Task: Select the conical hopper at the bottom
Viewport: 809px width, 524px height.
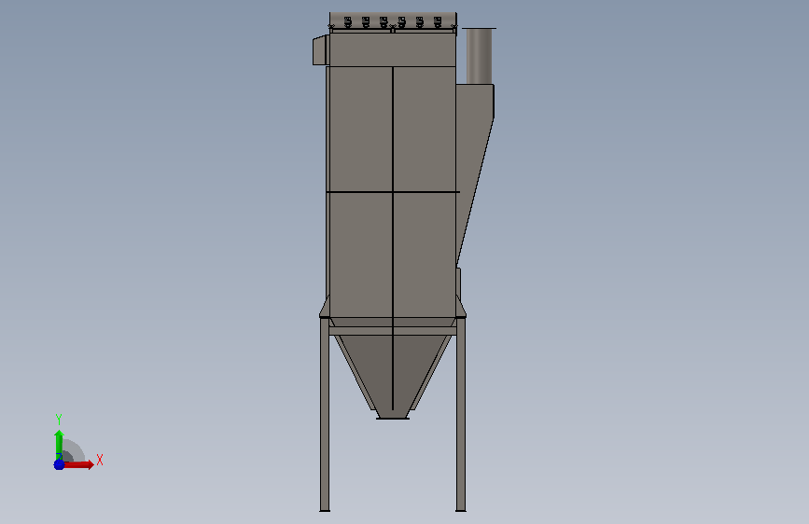Action: (393, 377)
